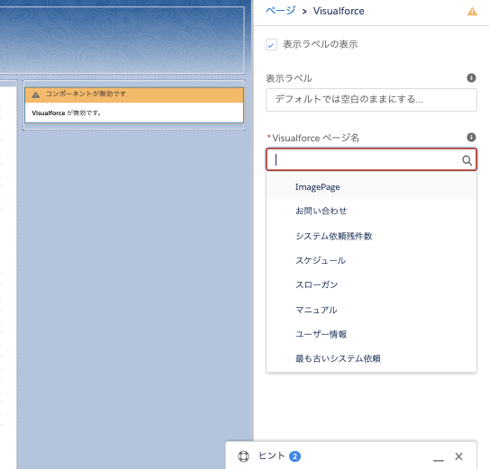Choose マニュアル from the list
The image size is (489, 469).
[x=371, y=310]
